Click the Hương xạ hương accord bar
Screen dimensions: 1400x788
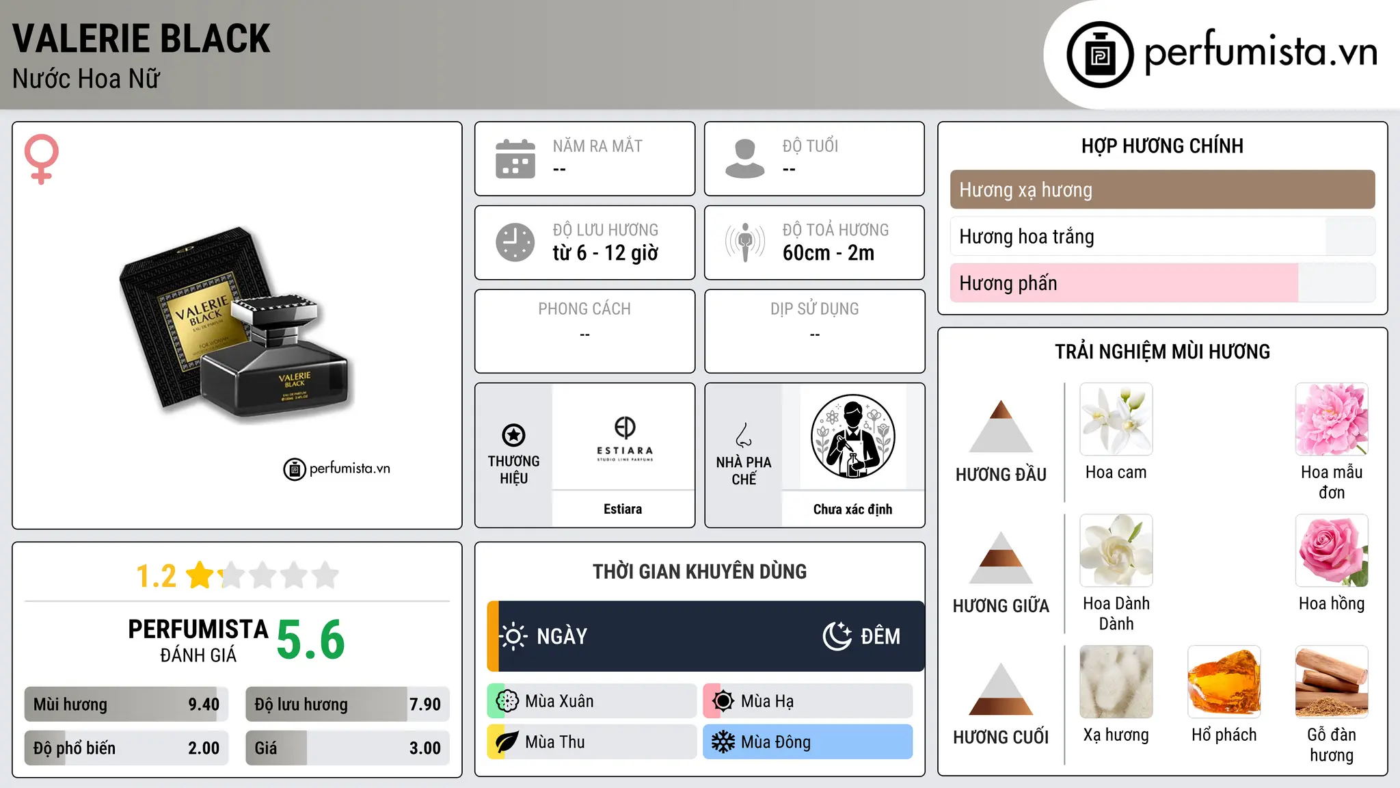[x=1162, y=189]
